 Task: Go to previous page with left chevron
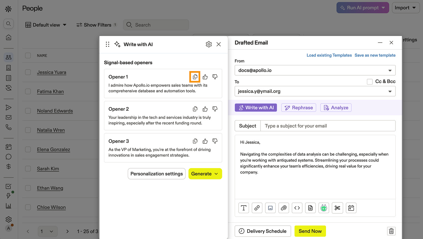coord(28,231)
